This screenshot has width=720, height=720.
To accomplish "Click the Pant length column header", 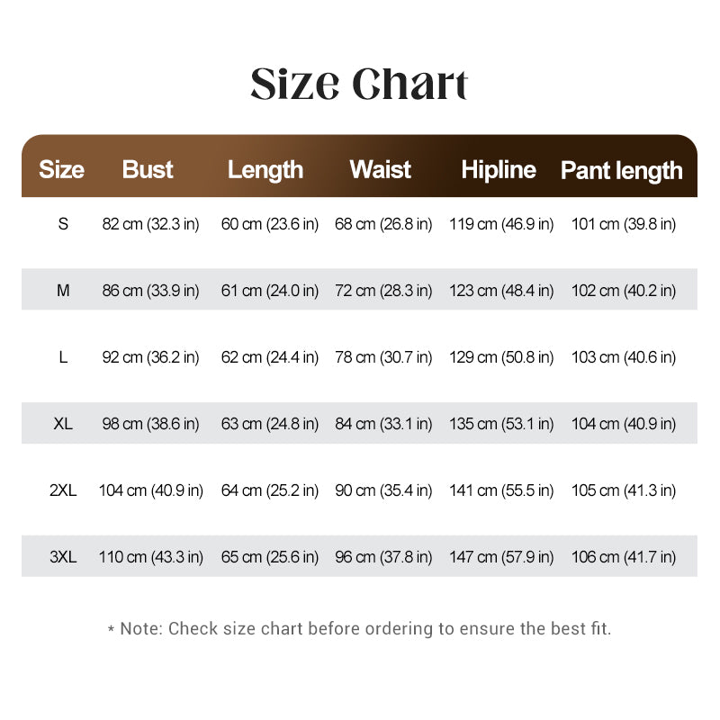I will pos(622,171).
